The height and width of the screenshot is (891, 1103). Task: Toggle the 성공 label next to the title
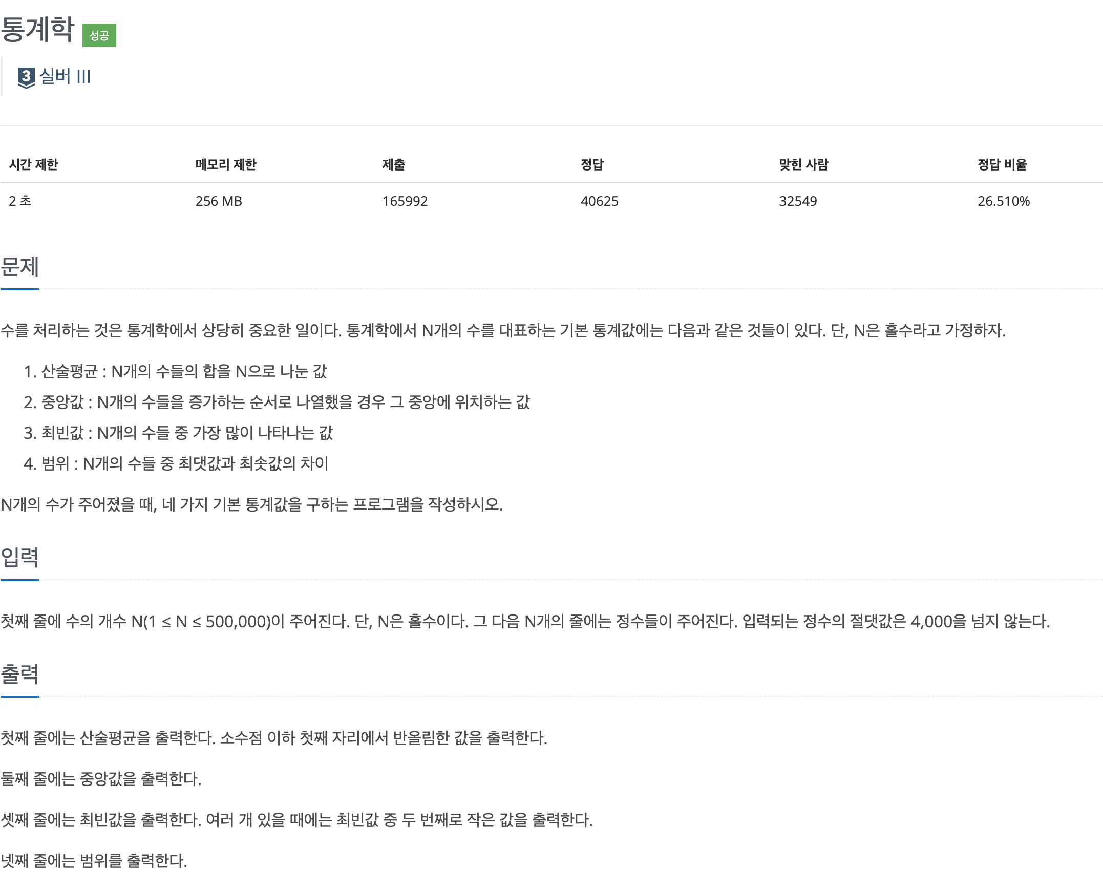(100, 36)
